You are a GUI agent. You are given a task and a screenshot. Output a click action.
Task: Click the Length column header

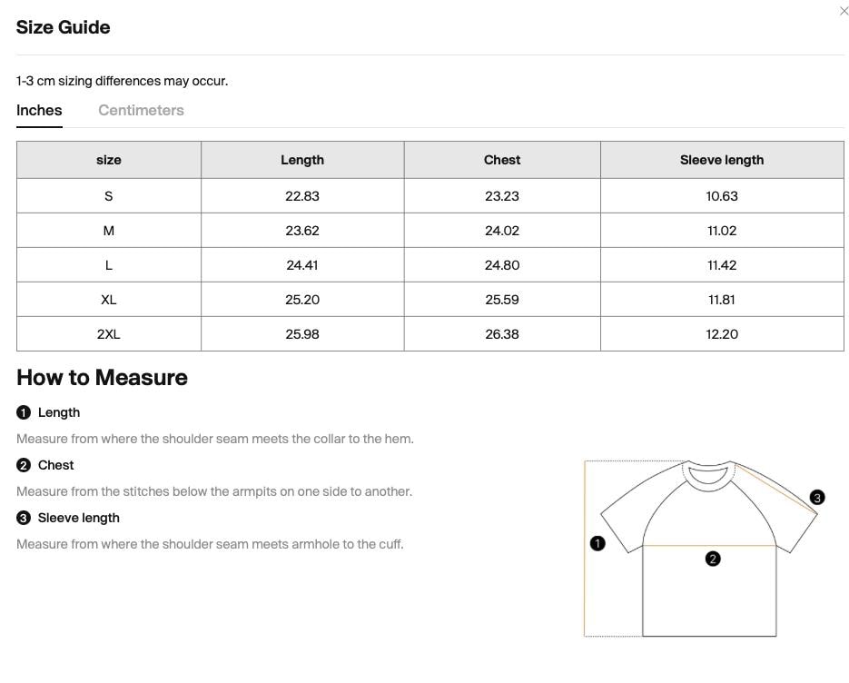(302, 160)
